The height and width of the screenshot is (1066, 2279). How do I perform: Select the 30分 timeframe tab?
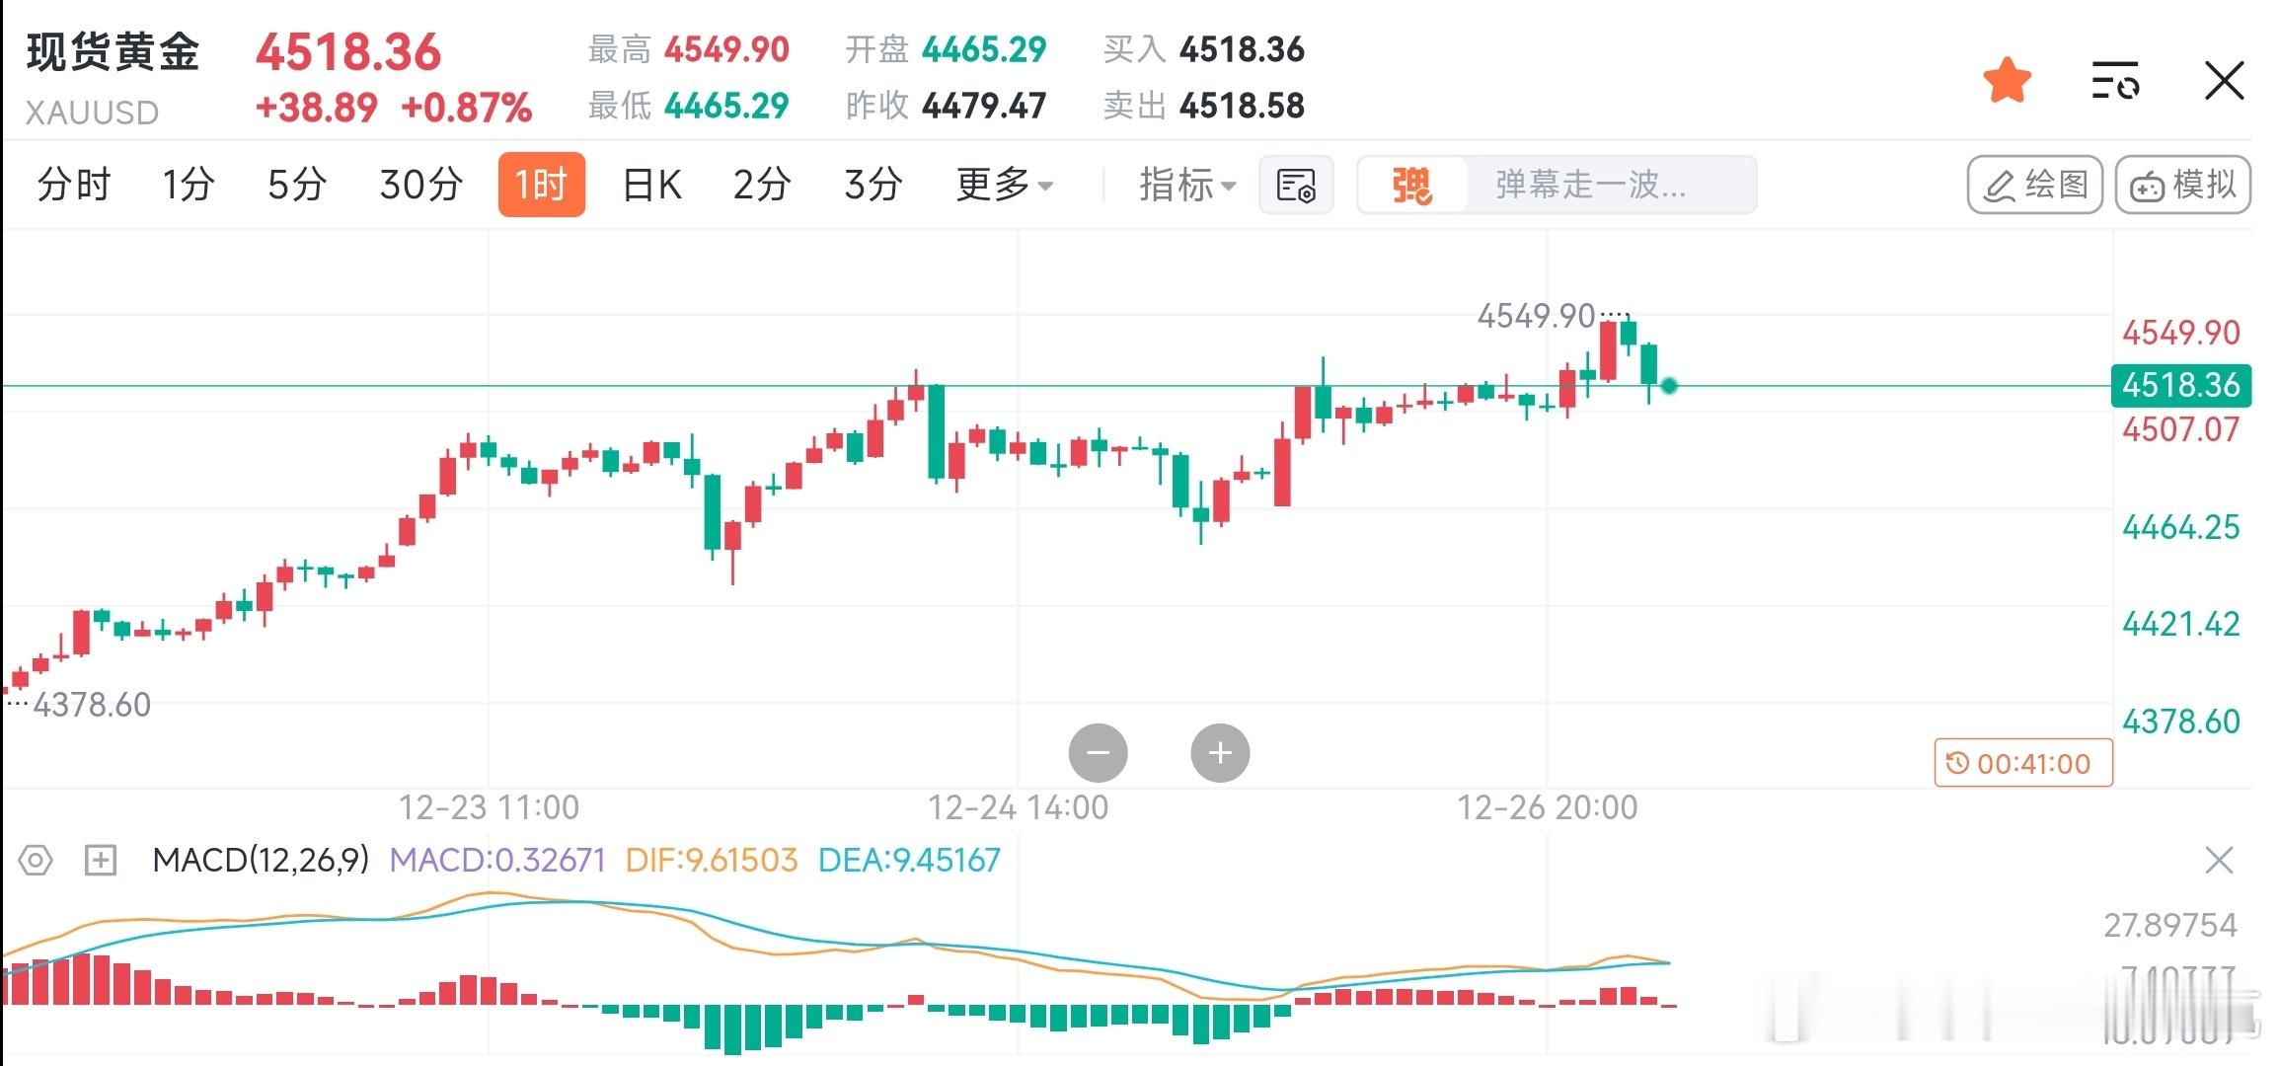click(x=421, y=185)
